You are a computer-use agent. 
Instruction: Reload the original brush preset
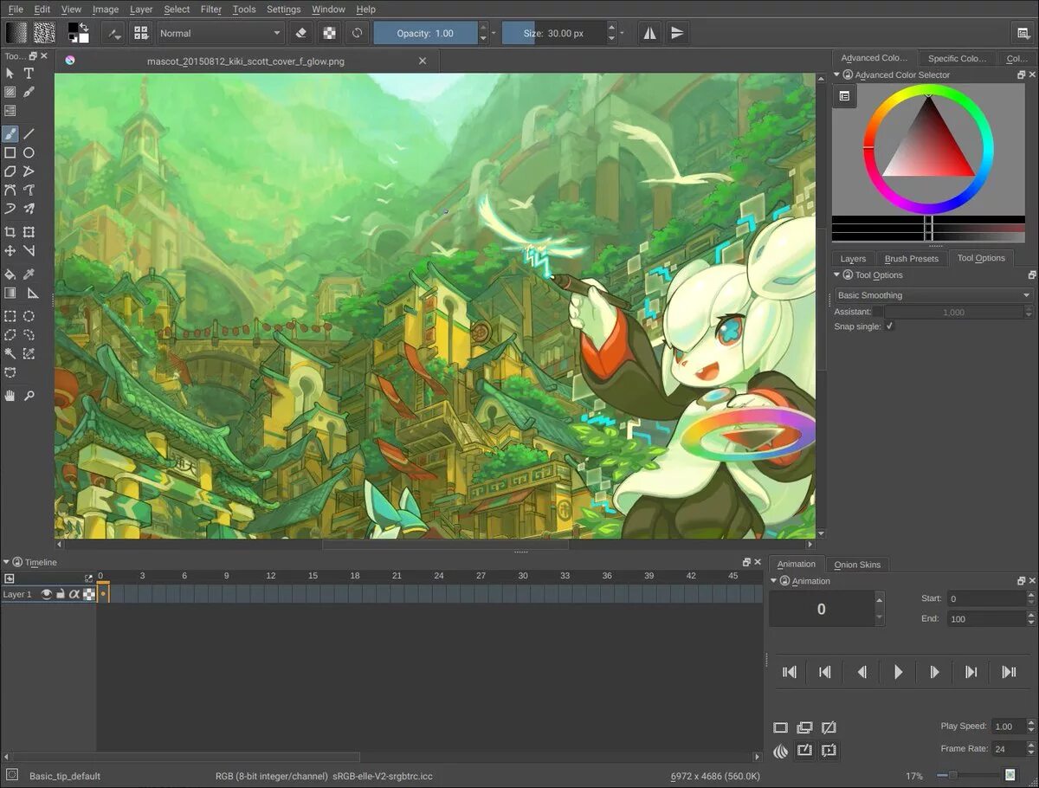click(357, 33)
